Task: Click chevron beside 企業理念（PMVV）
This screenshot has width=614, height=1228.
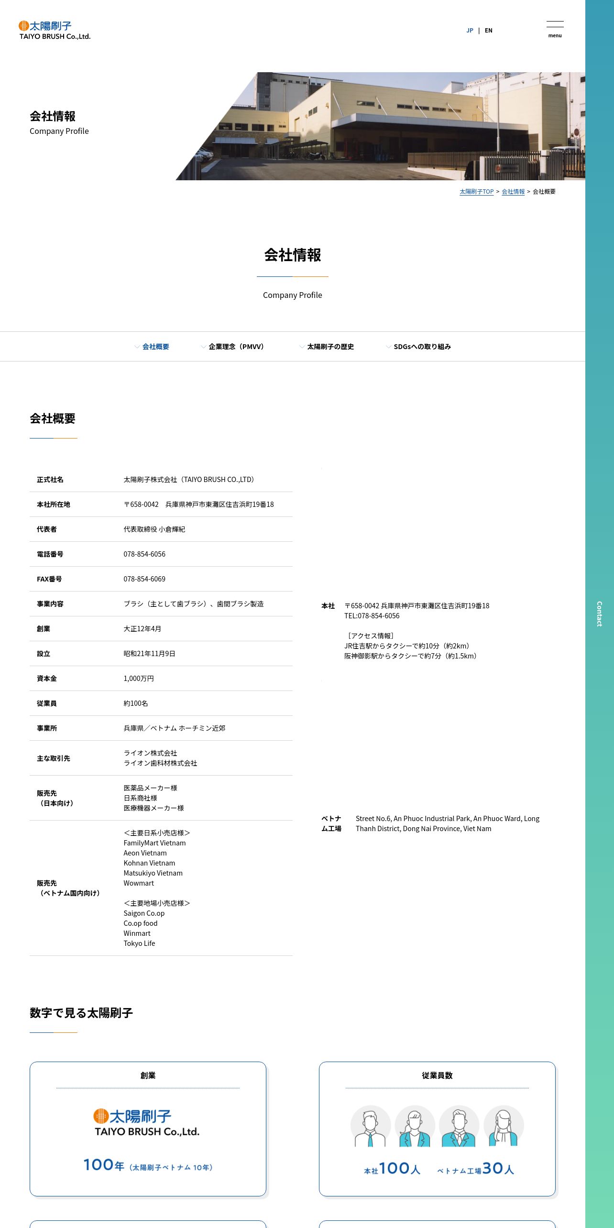Action: (204, 347)
